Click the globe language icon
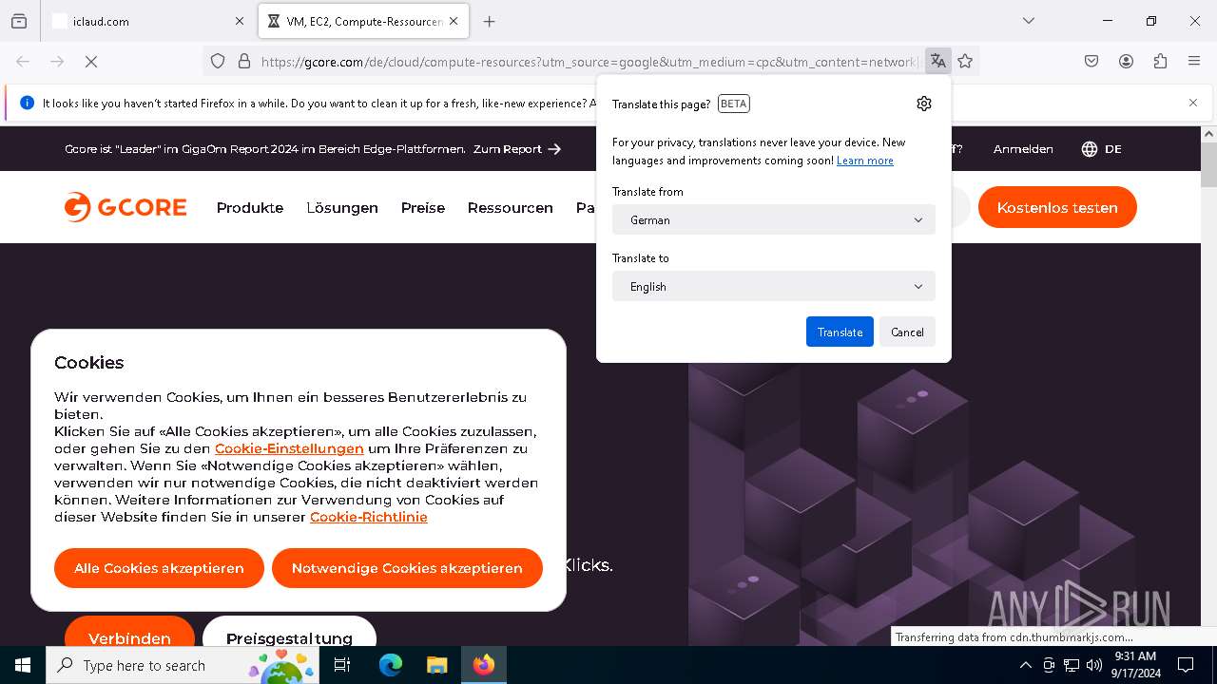 click(x=1090, y=149)
